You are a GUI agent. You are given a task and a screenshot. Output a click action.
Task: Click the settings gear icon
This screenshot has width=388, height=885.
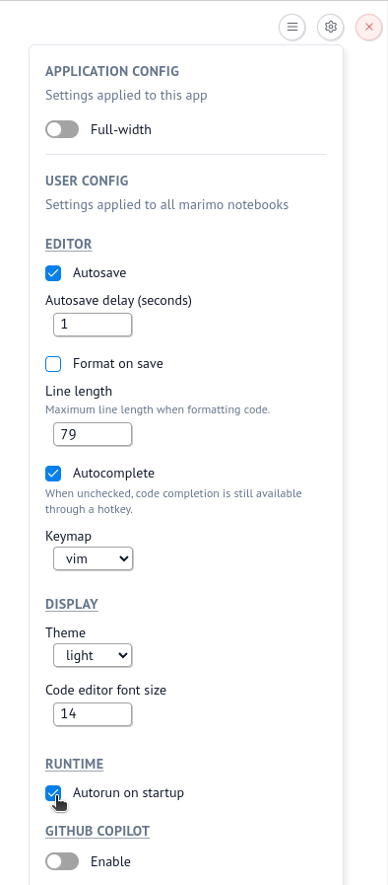331,27
